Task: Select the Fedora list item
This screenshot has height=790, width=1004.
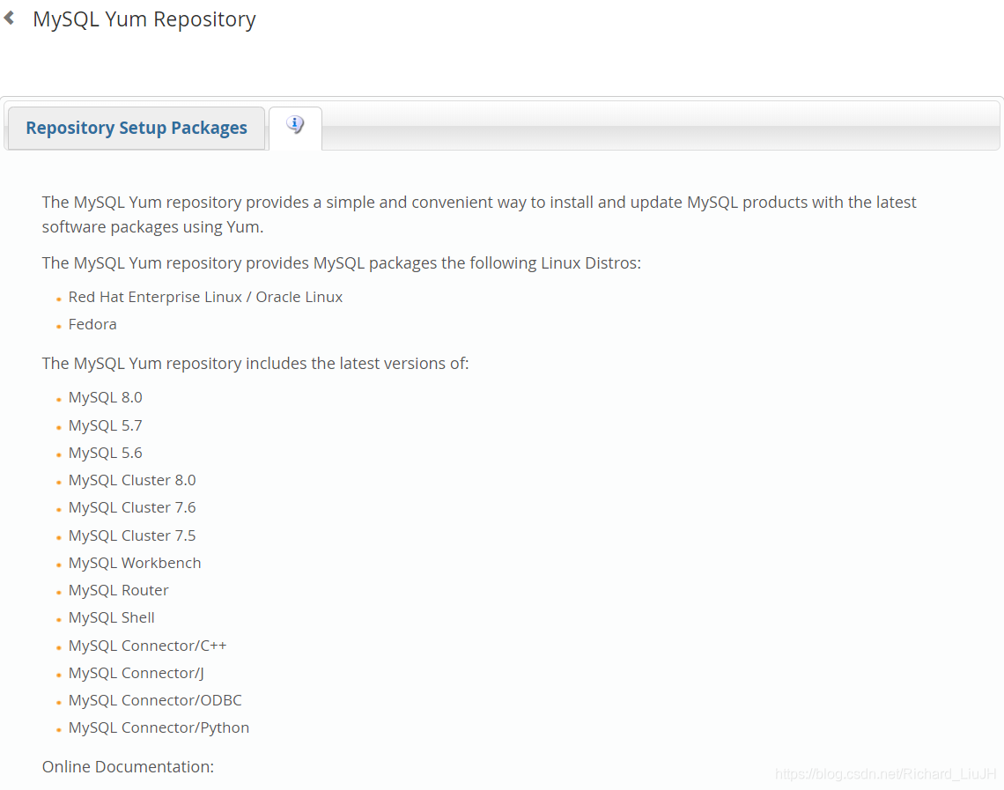Action: pyautogui.click(x=92, y=325)
